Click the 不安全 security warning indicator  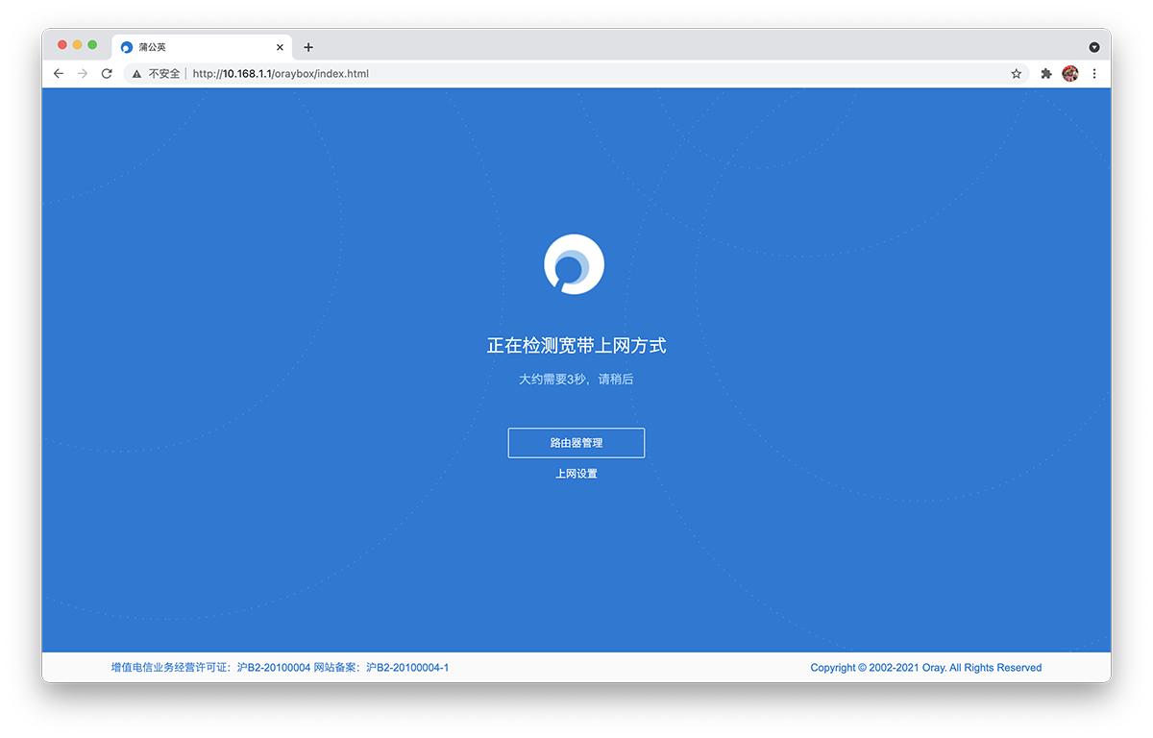pos(162,73)
